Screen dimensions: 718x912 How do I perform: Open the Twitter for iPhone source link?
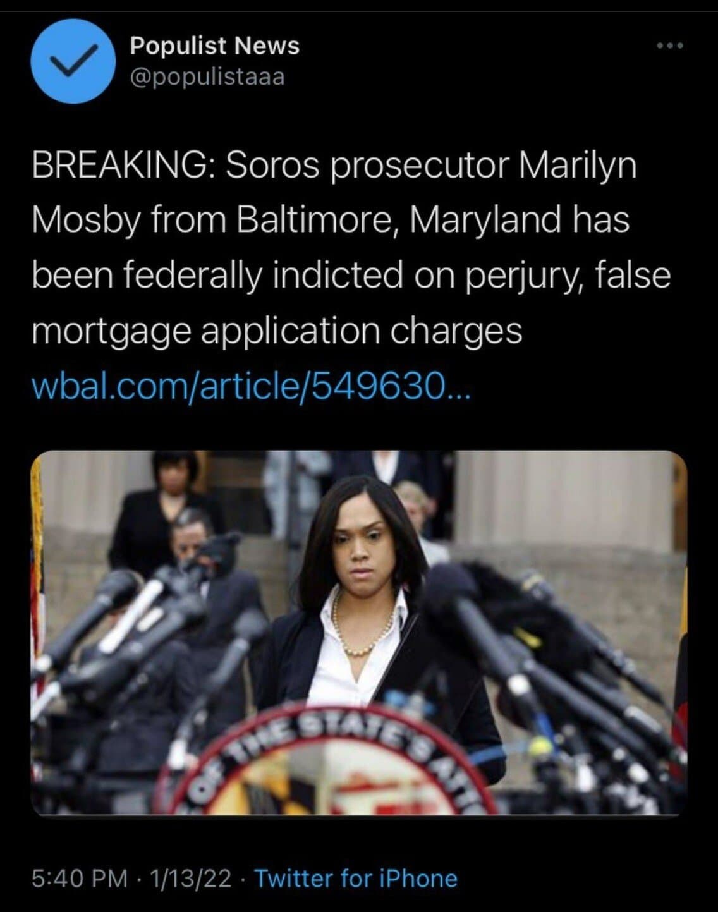coord(356,879)
